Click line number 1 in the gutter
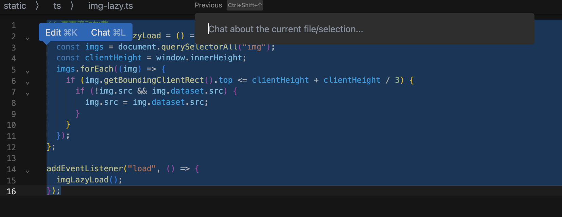 point(14,25)
